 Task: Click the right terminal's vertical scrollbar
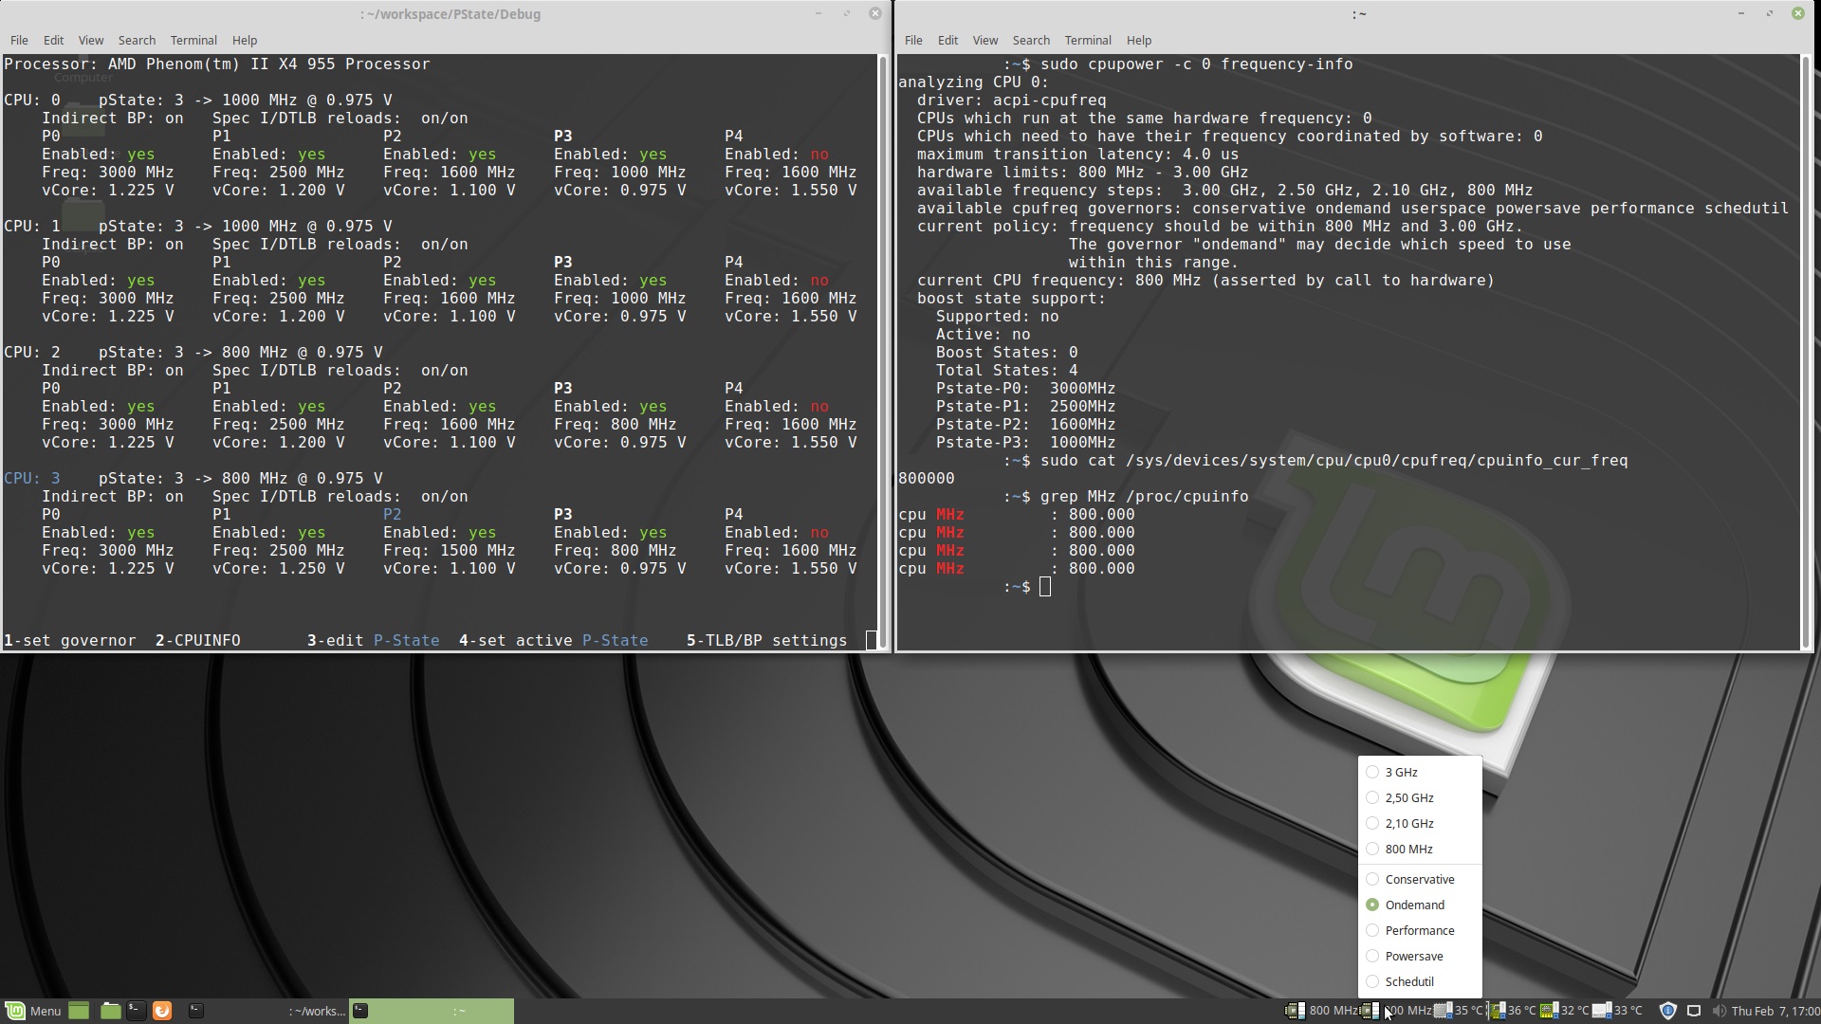point(1806,351)
